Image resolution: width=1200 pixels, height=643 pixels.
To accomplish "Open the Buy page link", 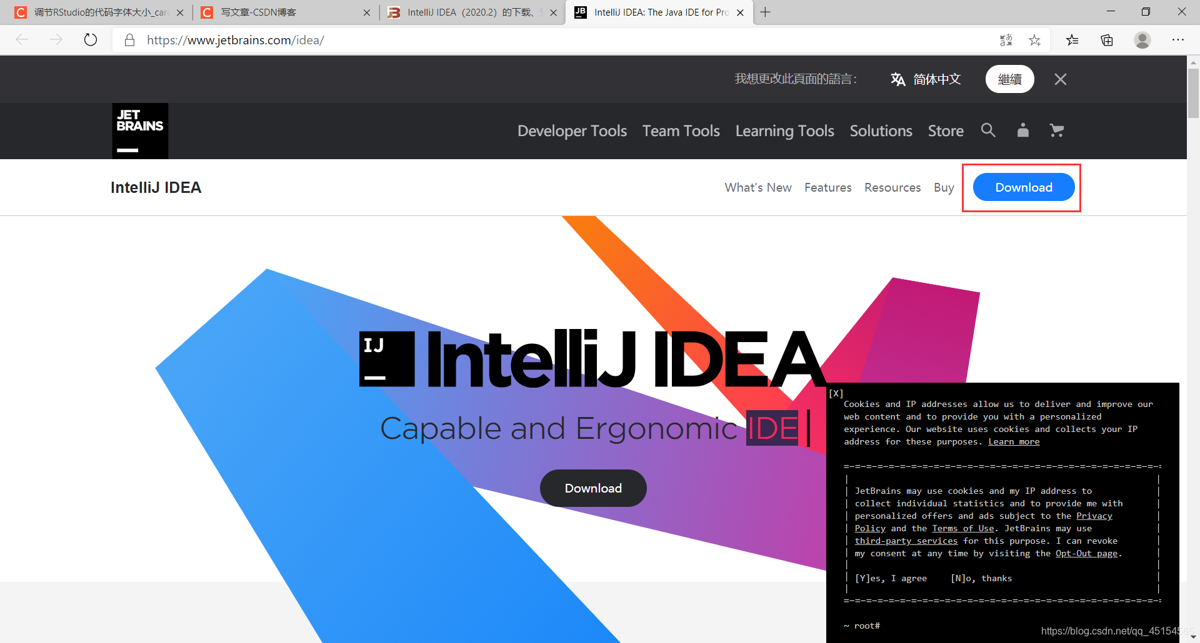I will [944, 187].
